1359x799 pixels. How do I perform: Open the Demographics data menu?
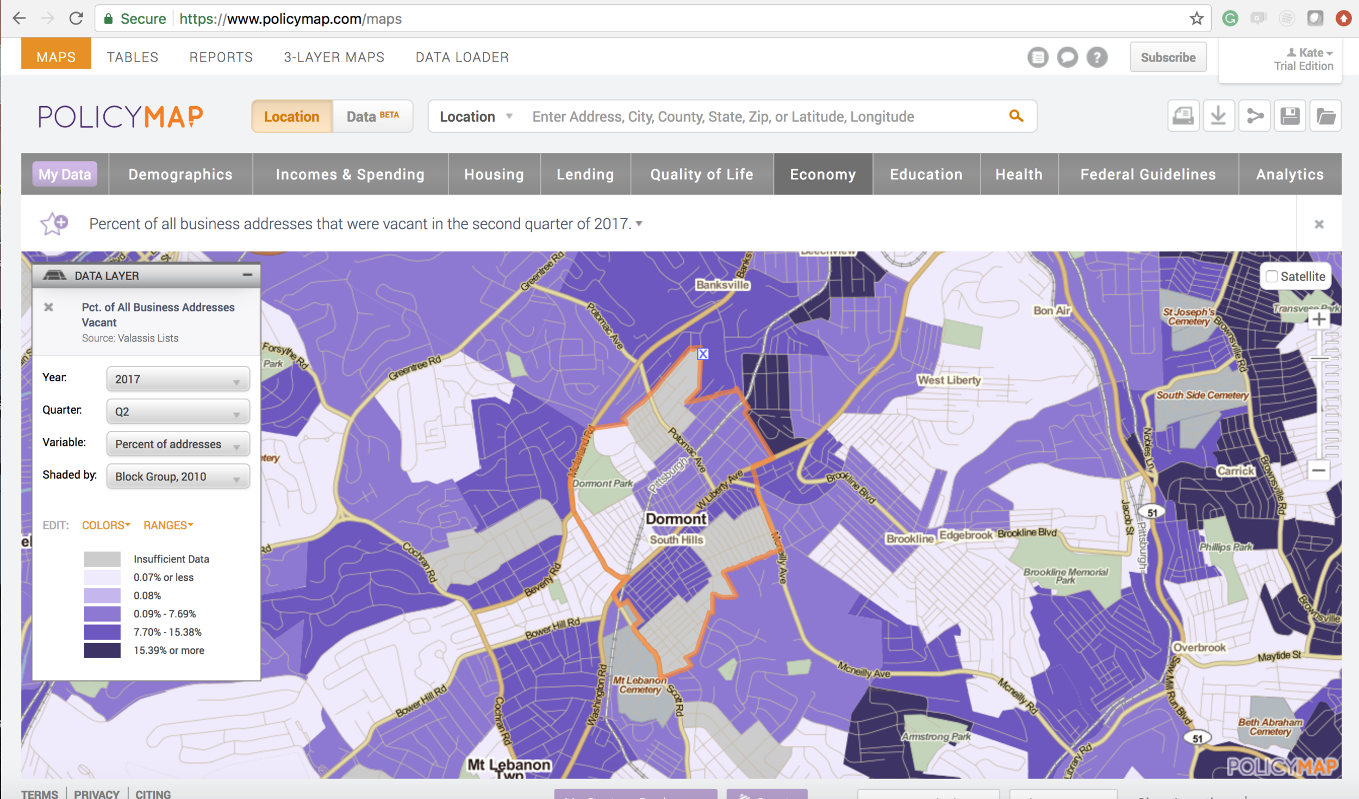tap(180, 174)
